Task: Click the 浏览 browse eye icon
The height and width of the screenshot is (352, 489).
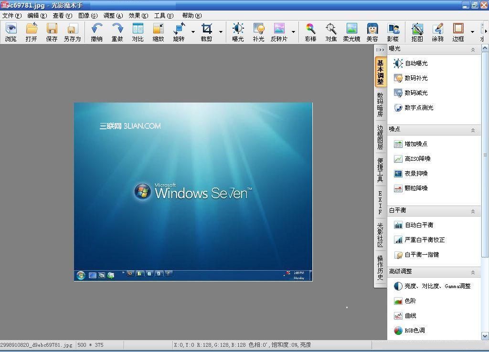Action: coord(11,28)
